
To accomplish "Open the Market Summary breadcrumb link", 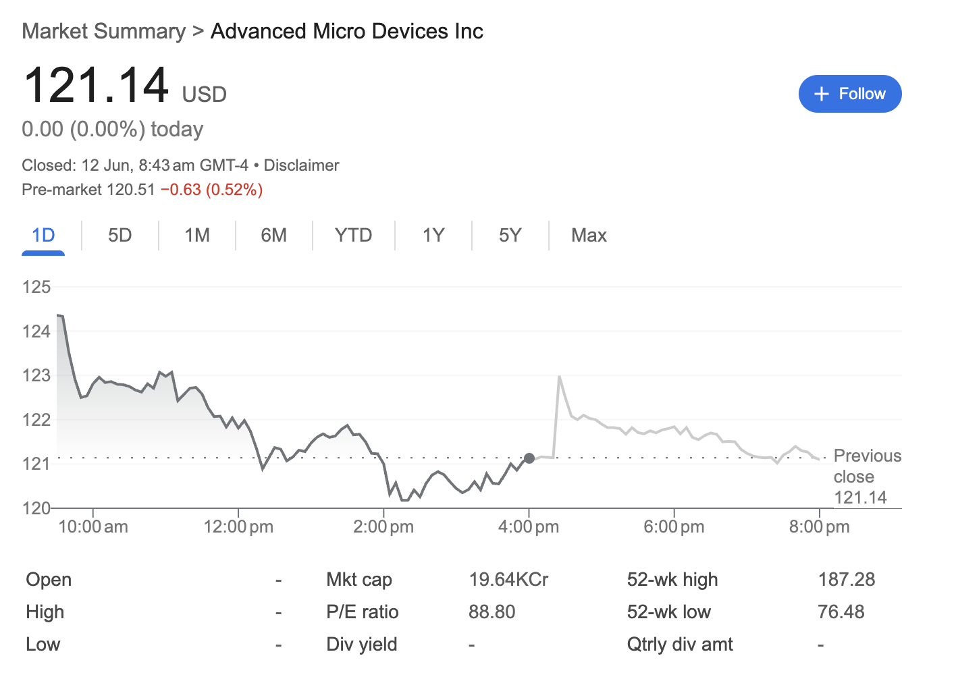I will pos(103,31).
